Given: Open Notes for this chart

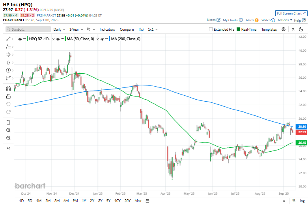Looking at the screenshot, I should (x=213, y=20).
